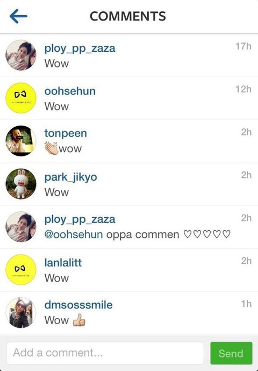Tap the @oohsehun mention in comment

74,235
